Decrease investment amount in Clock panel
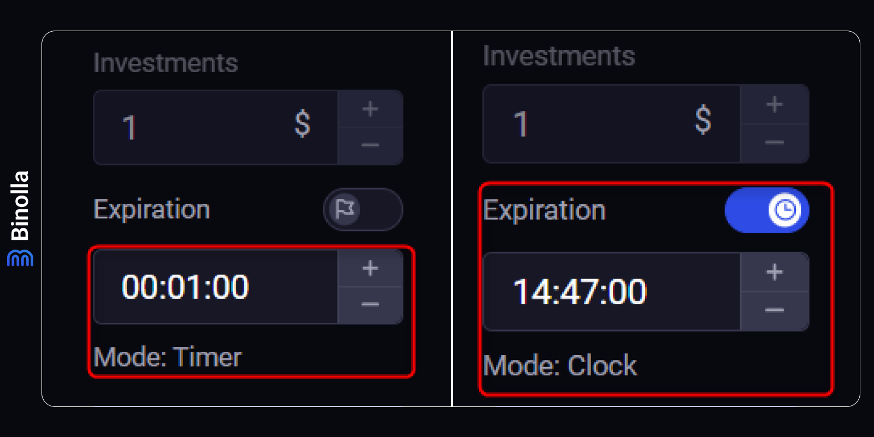874x437 pixels. pyautogui.click(x=774, y=143)
